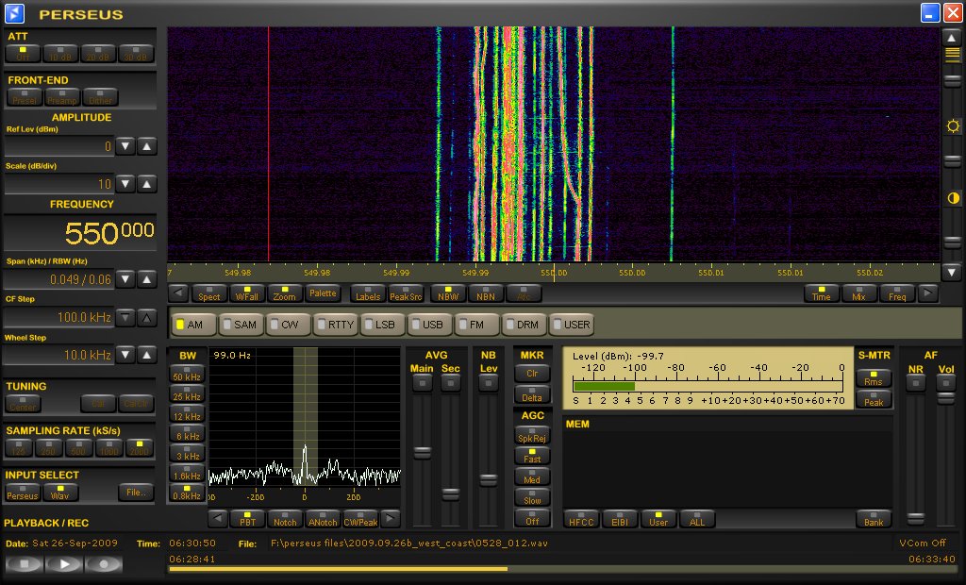This screenshot has width=966, height=585.
Task: Click the contrast half-circle icon
Action: coord(953,198)
